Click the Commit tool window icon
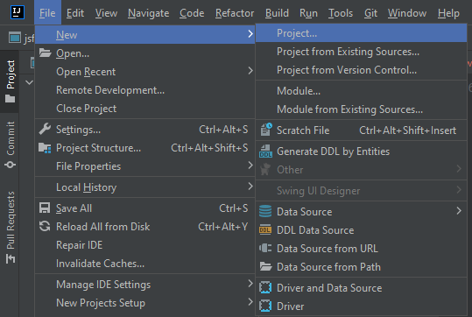The image size is (472, 317). coord(10,165)
